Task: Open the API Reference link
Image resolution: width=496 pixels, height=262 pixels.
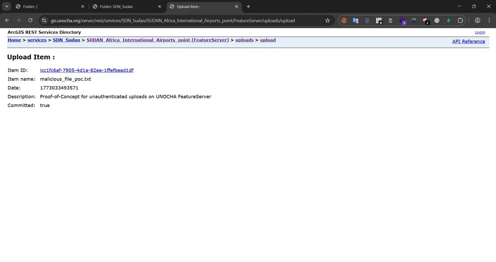Action: pyautogui.click(x=469, y=42)
